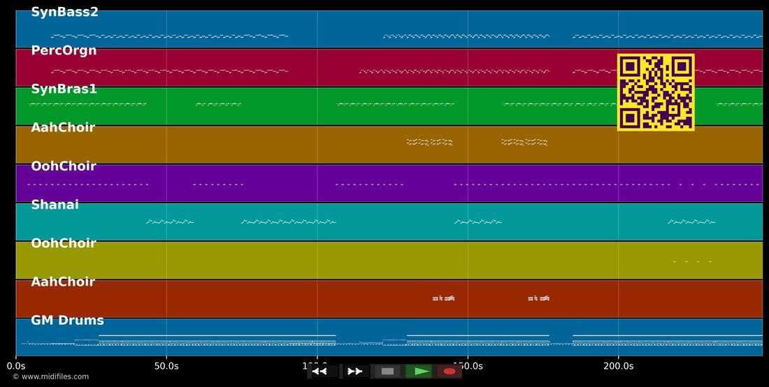Jump to the 200.0s timeline marker
This screenshot has width=769, height=387.
618,366
